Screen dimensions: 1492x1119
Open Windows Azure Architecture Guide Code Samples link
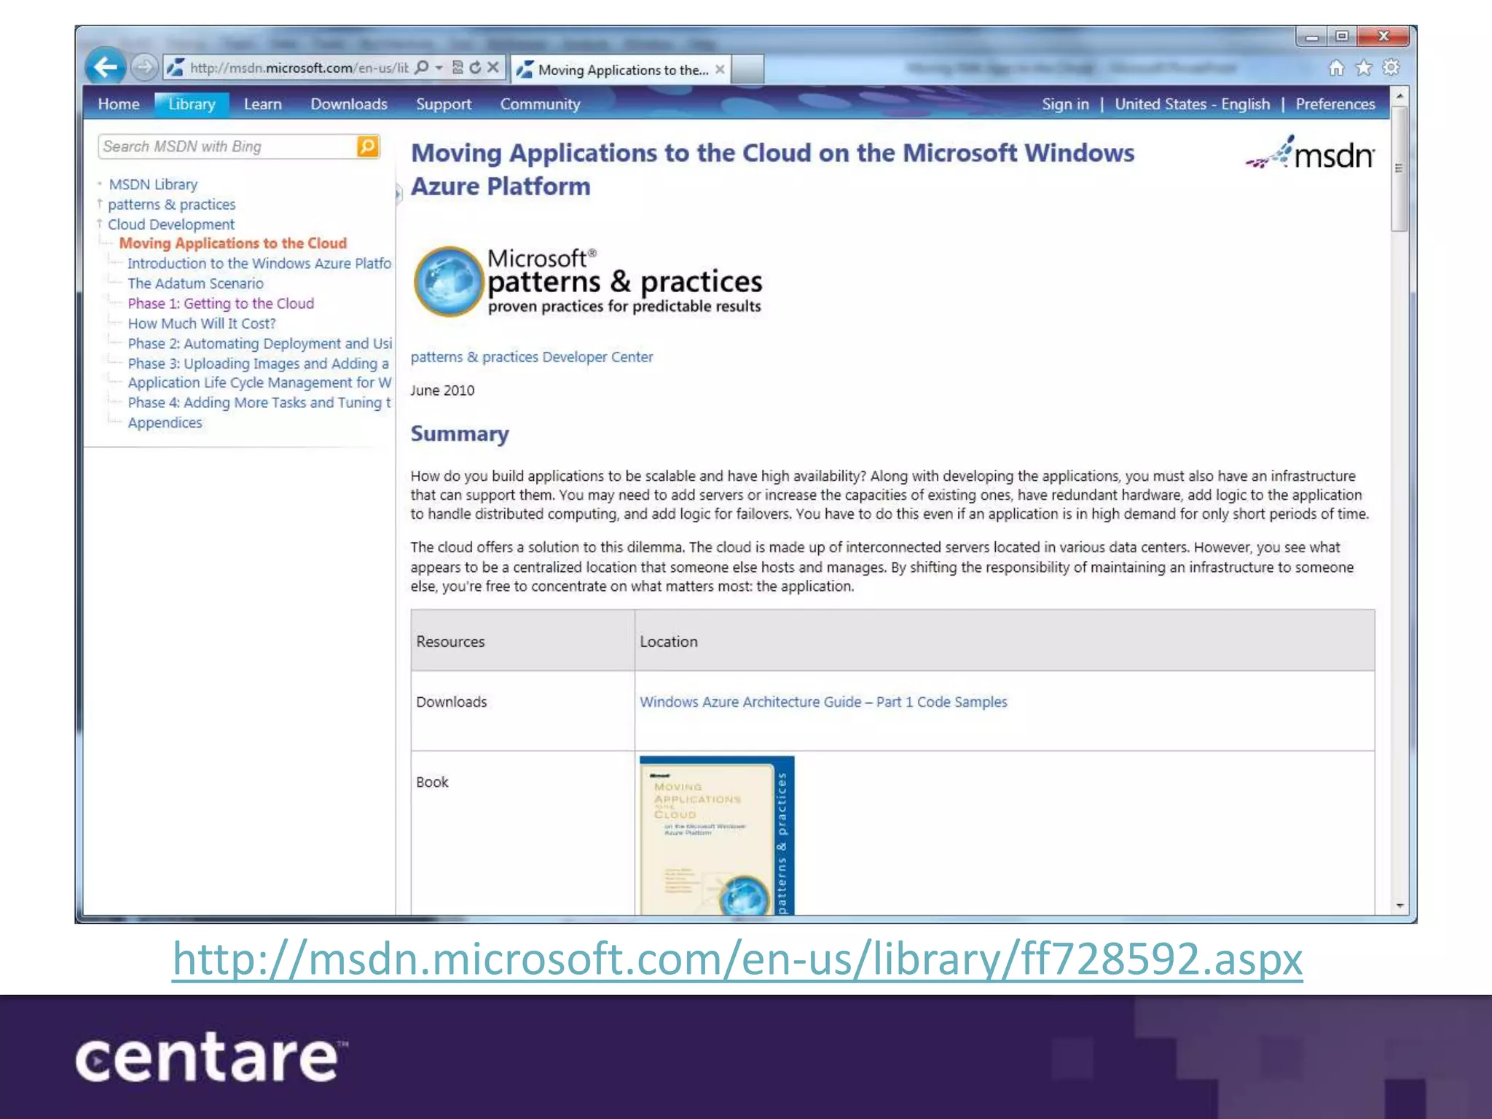823,702
